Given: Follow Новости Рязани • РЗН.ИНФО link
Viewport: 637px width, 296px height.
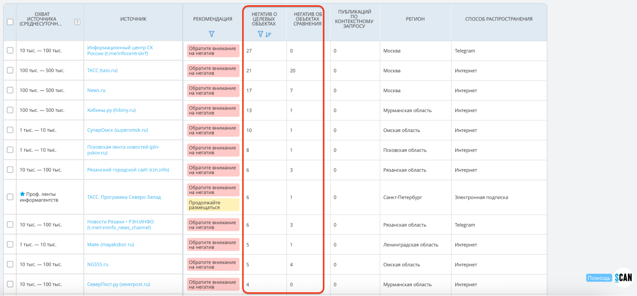Looking at the screenshot, I should [120, 225].
